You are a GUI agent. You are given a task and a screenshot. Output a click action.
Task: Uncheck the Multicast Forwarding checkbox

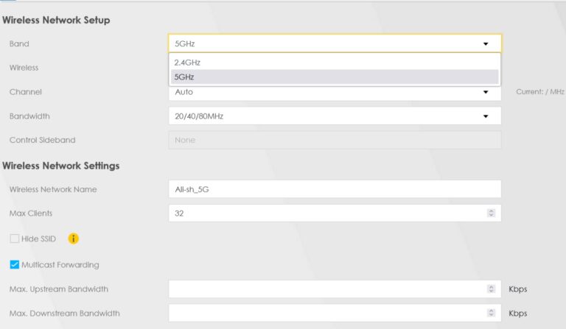click(x=15, y=264)
